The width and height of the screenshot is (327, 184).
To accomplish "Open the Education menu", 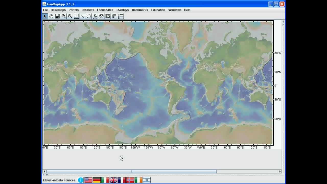I will 158,10.
